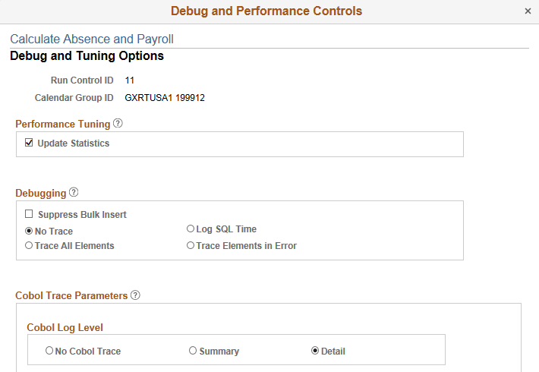539x372 pixels.
Task: Toggle the Update Statistics checkbox
Action: (29, 143)
